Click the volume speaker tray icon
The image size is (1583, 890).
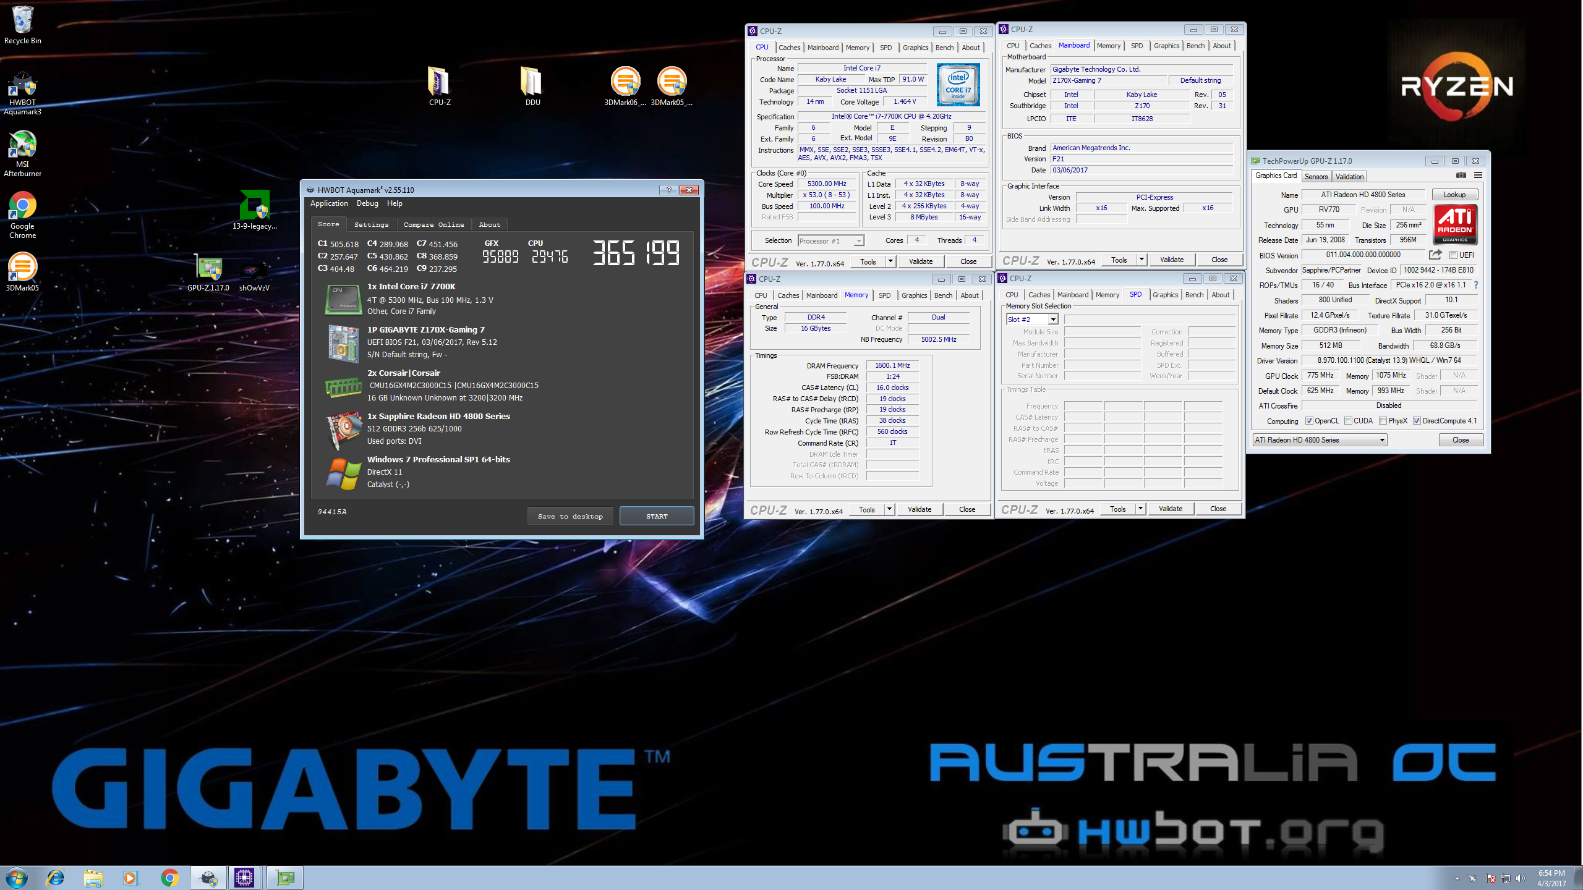(1521, 878)
